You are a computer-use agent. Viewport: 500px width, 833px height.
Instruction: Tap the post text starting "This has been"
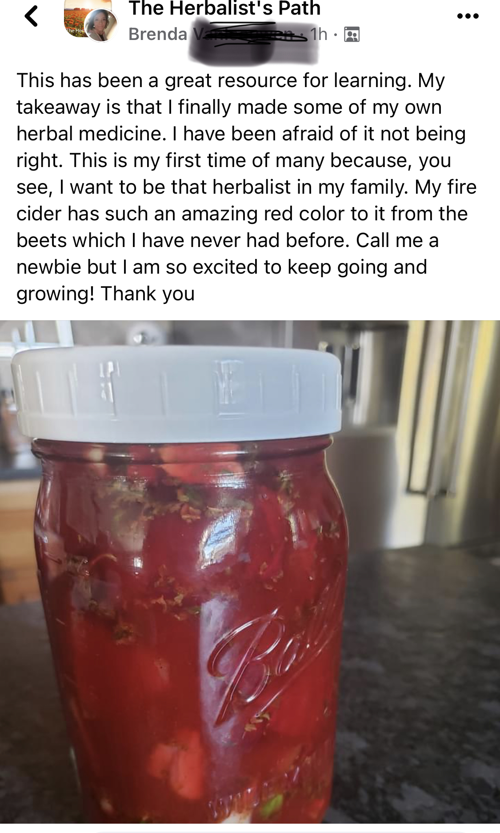pyautogui.click(x=246, y=187)
